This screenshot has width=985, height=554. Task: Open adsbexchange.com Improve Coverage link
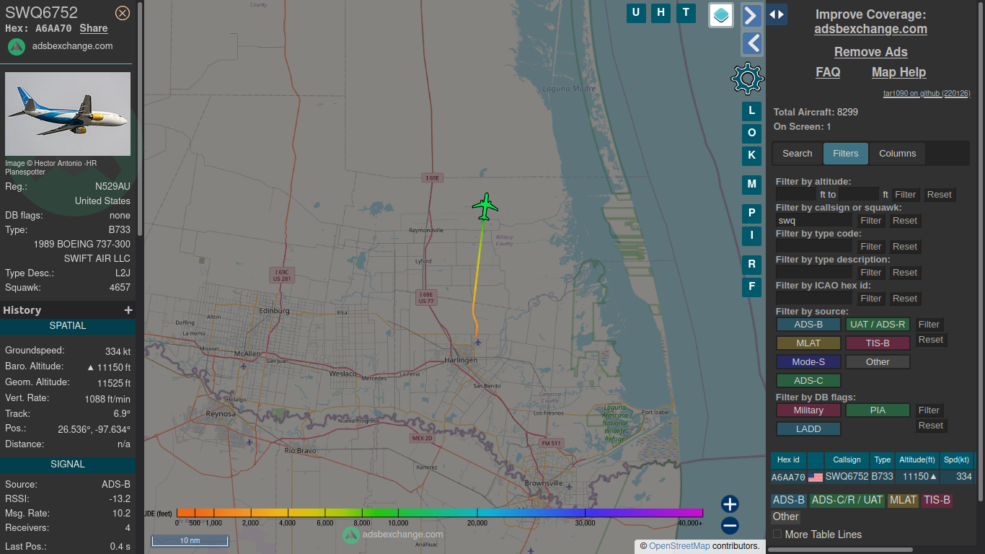tap(870, 30)
